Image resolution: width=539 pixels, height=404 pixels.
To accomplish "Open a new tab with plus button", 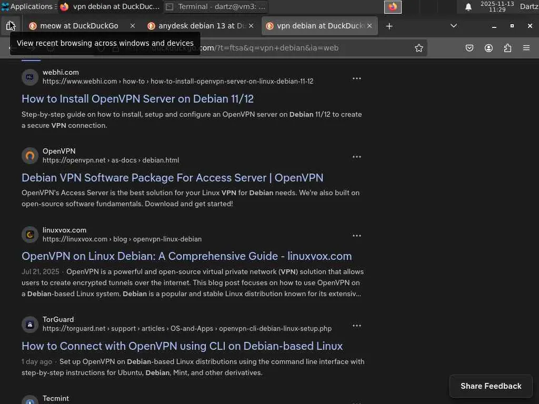I will click(x=389, y=26).
